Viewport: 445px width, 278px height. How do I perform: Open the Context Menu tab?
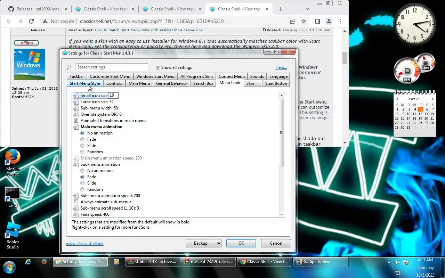[x=232, y=76]
